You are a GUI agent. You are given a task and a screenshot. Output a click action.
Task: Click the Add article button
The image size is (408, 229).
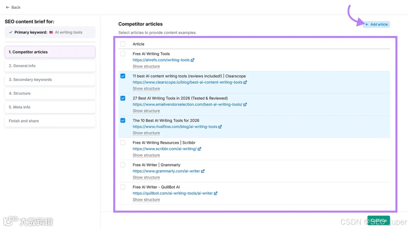376,24
